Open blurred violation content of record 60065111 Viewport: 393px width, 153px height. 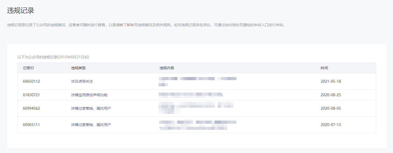coord(198,125)
